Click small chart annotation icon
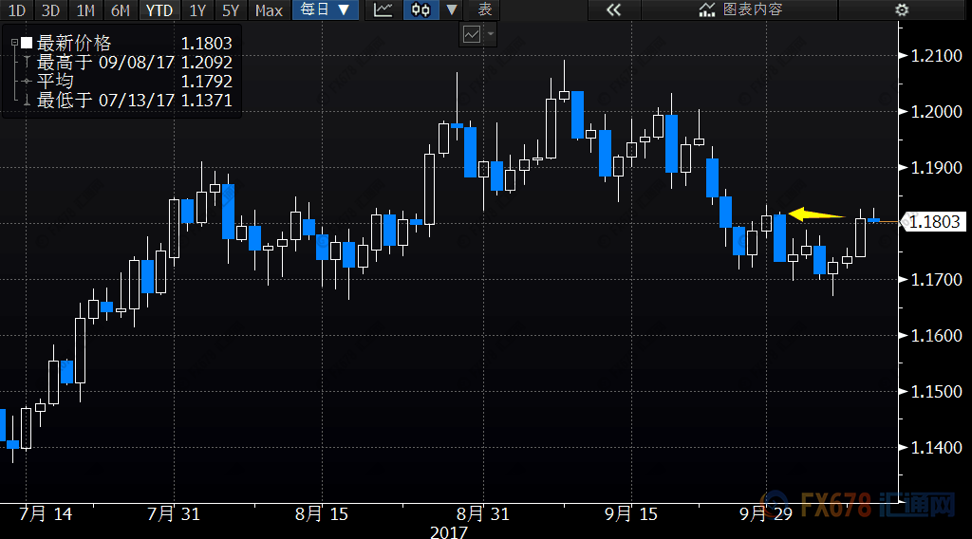Image resolution: width=972 pixels, height=539 pixels. [x=472, y=34]
